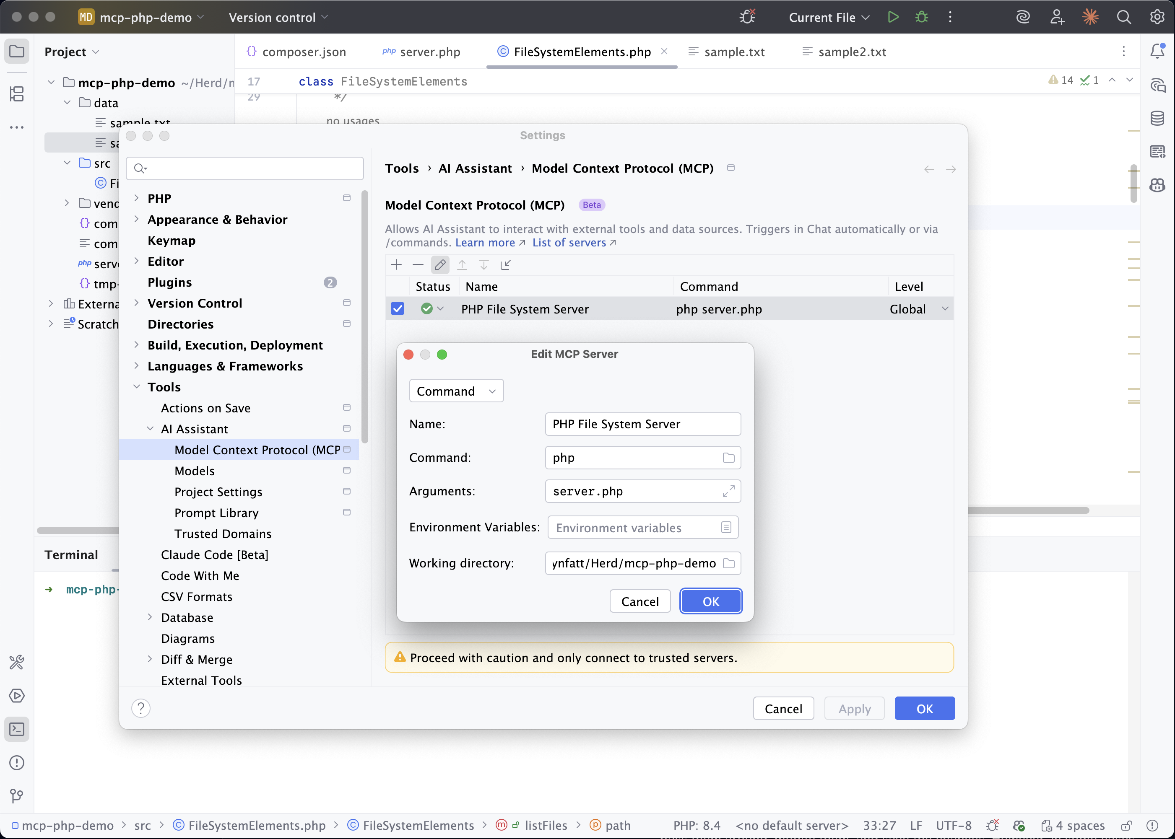Click expand icon in Arguments field
This screenshot has width=1175, height=839.
[x=728, y=491]
